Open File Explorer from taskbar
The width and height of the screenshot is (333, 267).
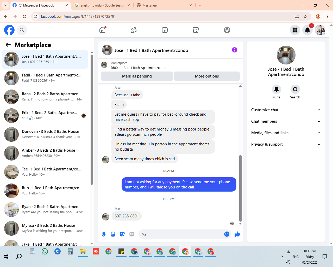pos(83,251)
